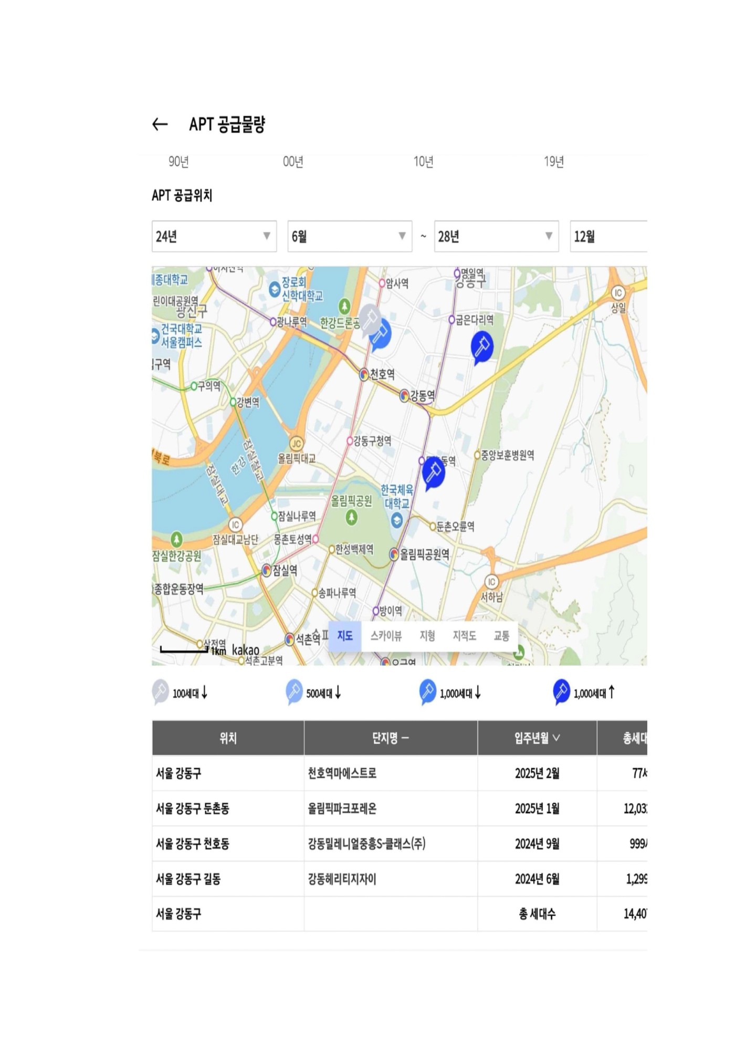Click the 강동밀레니얼중흥S-클래스(주) row name
This screenshot has width=736, height=1040.
point(366,844)
